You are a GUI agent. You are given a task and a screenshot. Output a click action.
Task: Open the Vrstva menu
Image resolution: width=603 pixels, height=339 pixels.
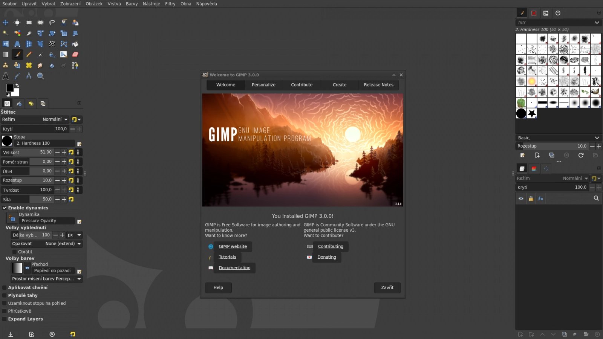point(114,4)
